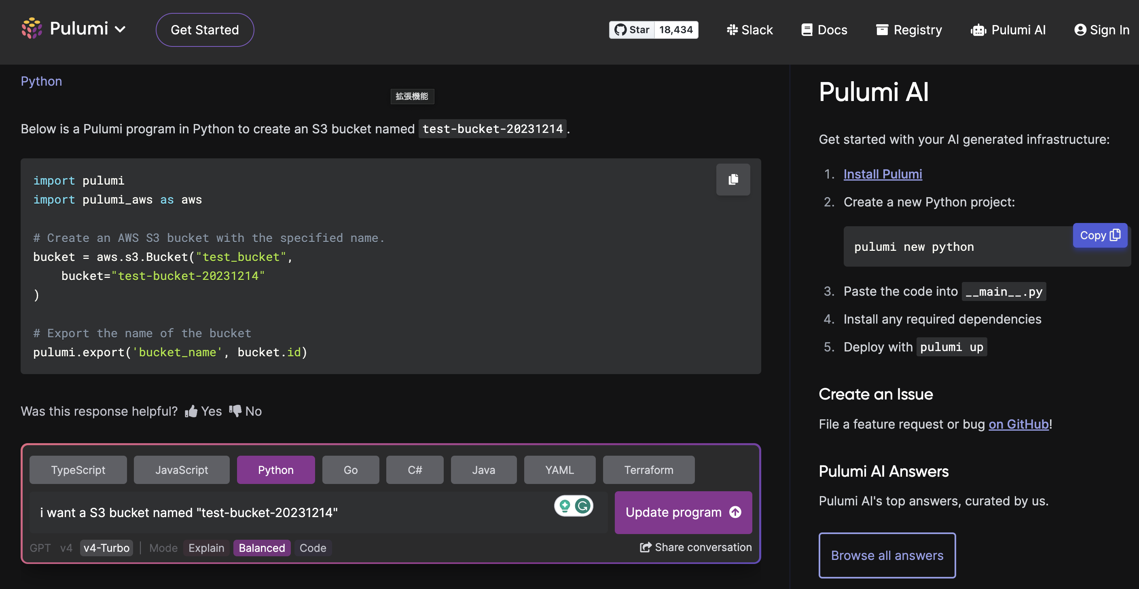Screen dimensions: 1139x589
Task: Click the pulumi up code text
Action: [951, 347]
